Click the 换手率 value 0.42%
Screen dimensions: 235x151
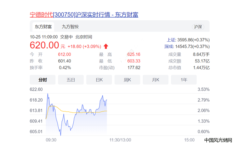click(65, 68)
